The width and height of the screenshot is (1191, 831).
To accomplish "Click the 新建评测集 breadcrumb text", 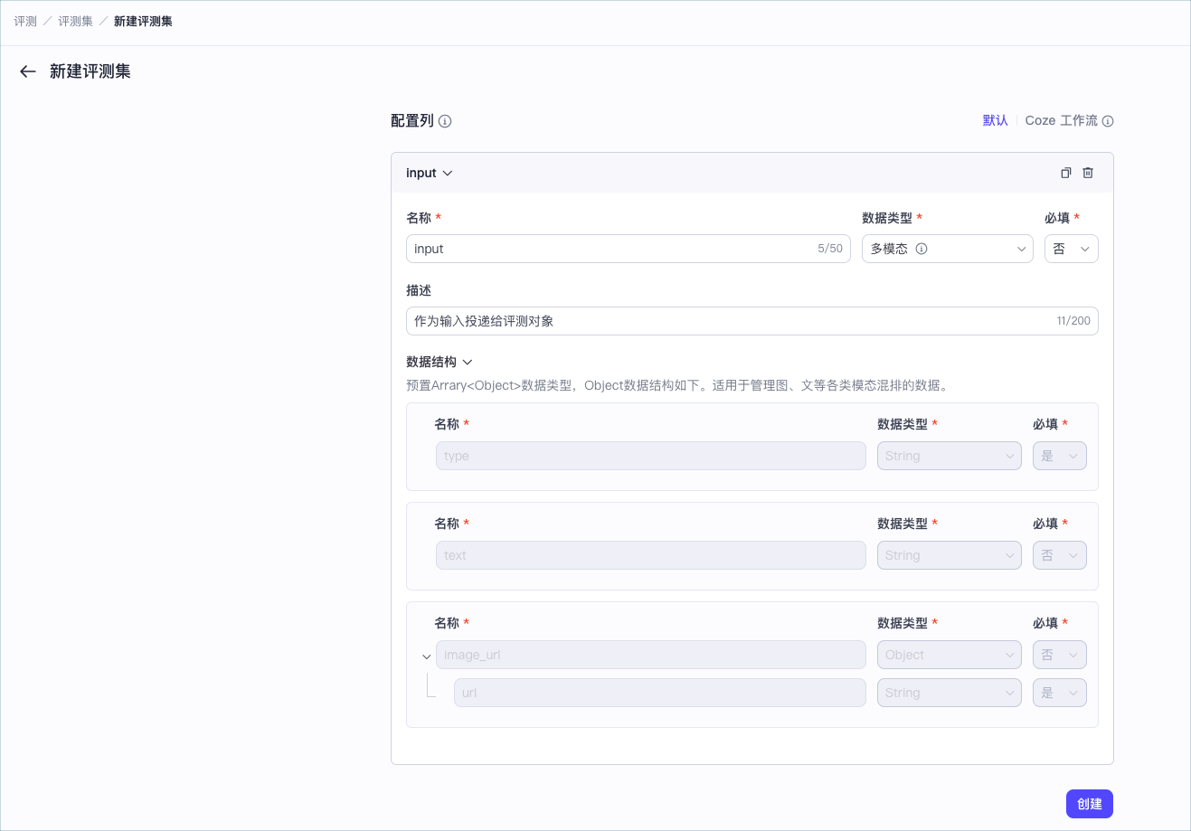I will coord(143,21).
